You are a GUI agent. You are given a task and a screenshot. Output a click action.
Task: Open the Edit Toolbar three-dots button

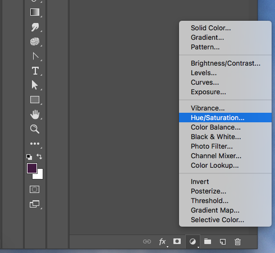[x=35, y=144]
